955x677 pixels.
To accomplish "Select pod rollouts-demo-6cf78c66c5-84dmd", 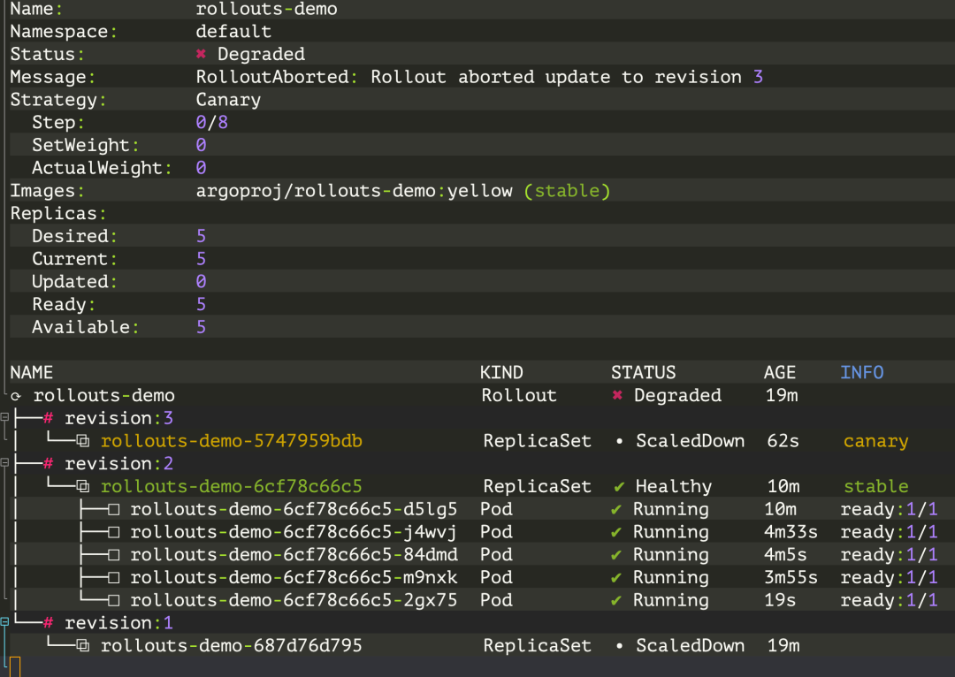I will click(x=294, y=555).
